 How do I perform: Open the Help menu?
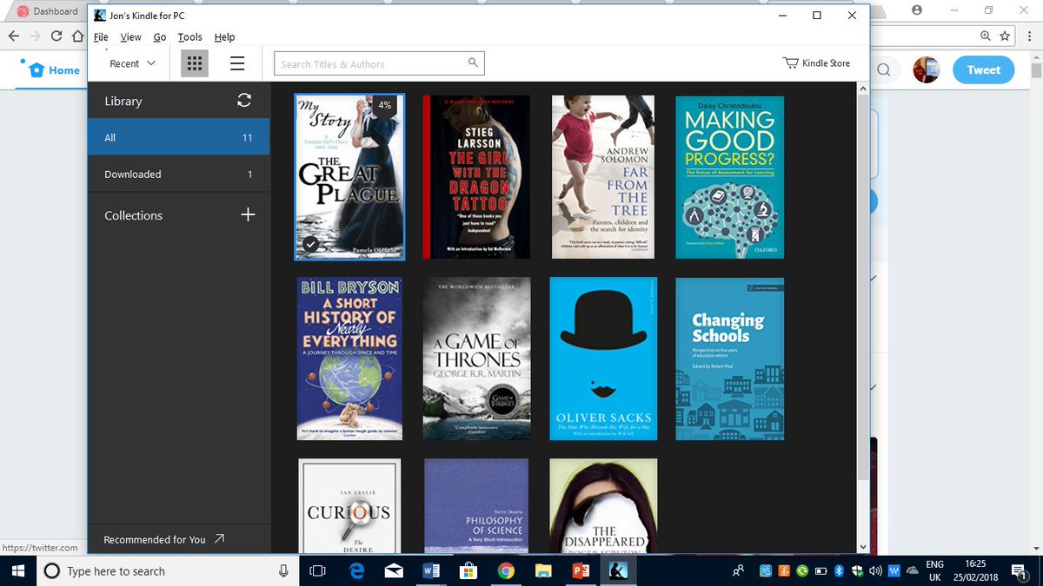pos(224,37)
